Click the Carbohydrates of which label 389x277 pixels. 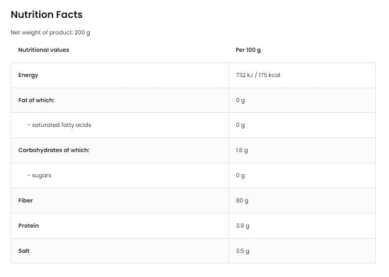tap(54, 150)
